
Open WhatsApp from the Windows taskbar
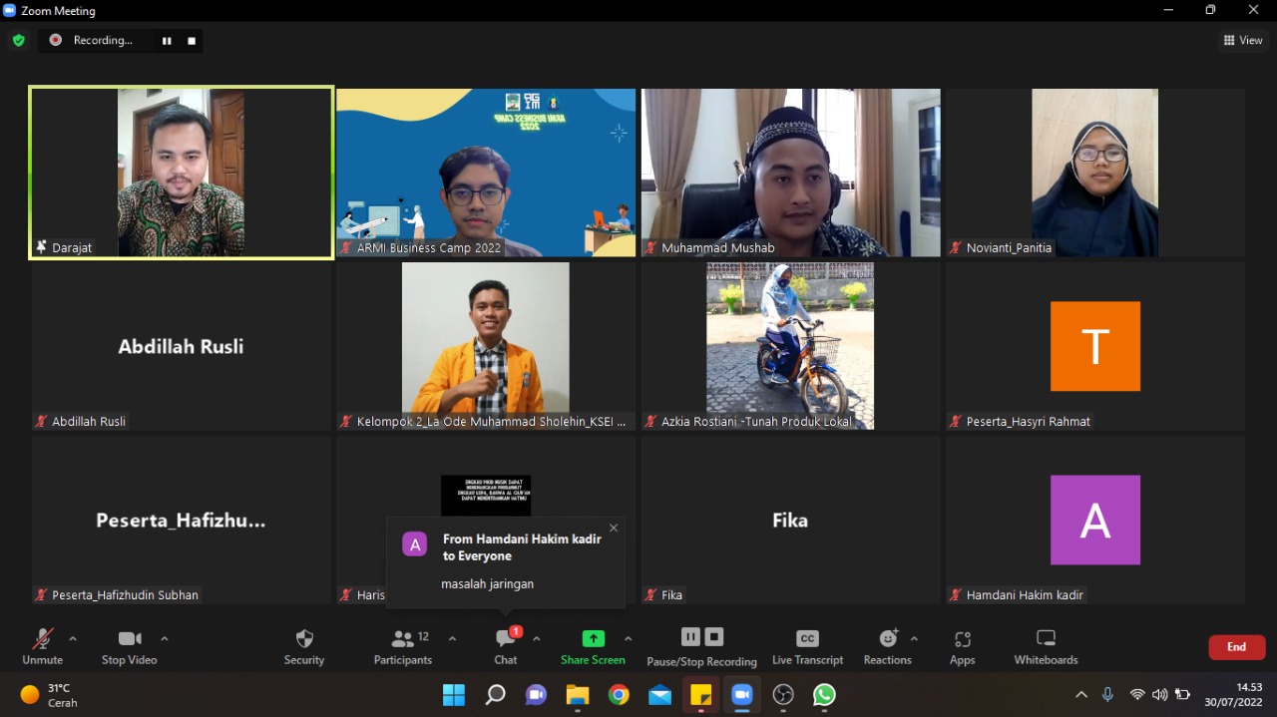pos(824,694)
